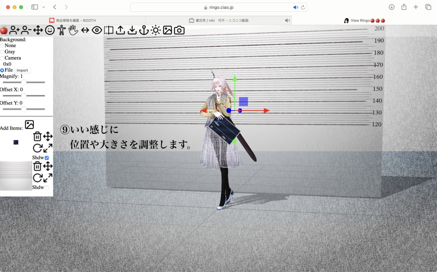The width and height of the screenshot is (437, 272).
Task: Click the anchor icon in the toolbar
Action: point(145,30)
